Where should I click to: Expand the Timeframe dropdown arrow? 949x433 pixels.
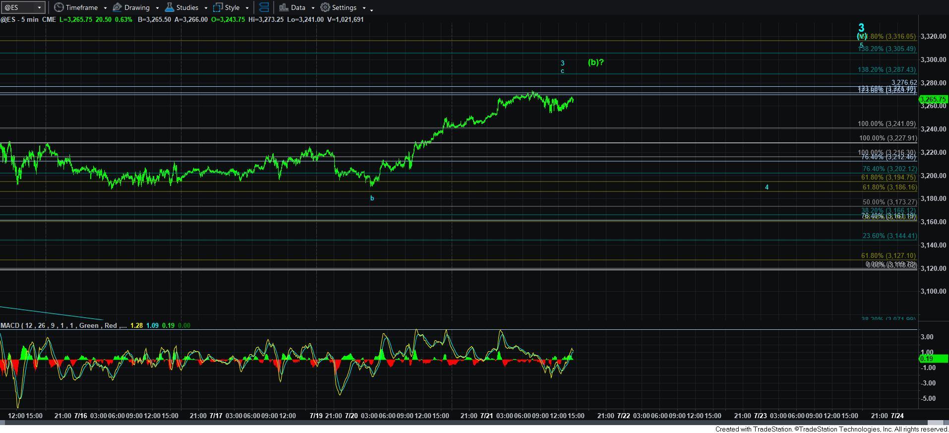(105, 8)
